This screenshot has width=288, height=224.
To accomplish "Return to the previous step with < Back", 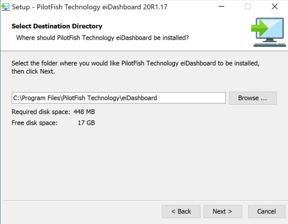I will pos(181,211).
